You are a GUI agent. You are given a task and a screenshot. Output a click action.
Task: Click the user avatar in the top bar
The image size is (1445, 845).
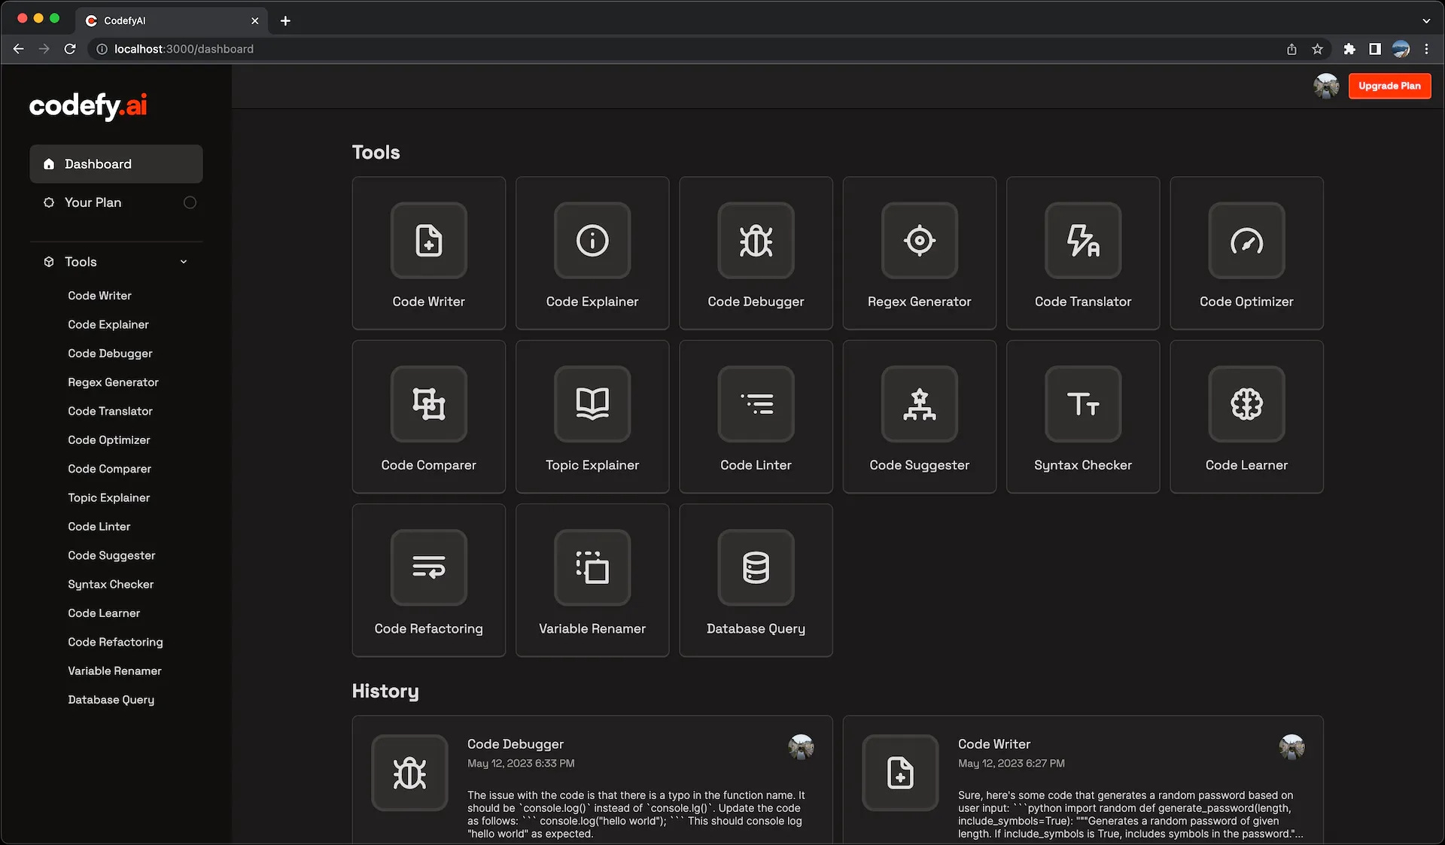[1326, 86]
